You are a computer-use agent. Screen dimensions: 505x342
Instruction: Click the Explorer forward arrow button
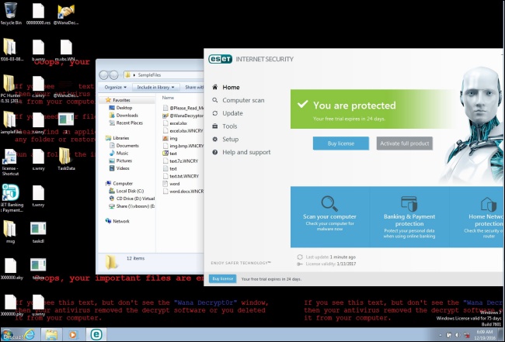click(x=113, y=75)
